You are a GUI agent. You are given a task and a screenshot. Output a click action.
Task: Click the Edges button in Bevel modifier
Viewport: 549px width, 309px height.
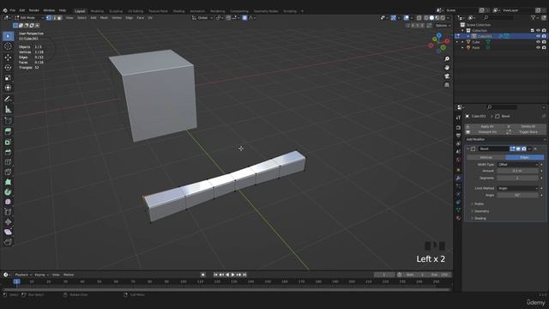pyautogui.click(x=524, y=157)
